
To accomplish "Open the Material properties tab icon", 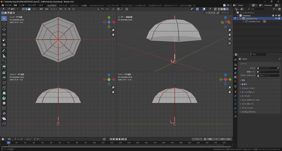I will coord(235,116).
